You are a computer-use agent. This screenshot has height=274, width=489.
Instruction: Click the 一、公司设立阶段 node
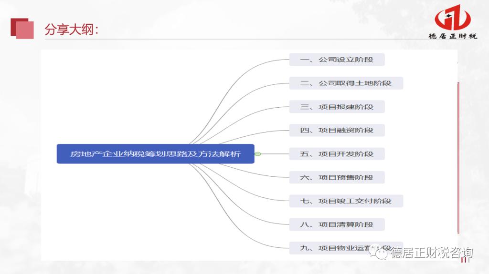tap(337, 60)
